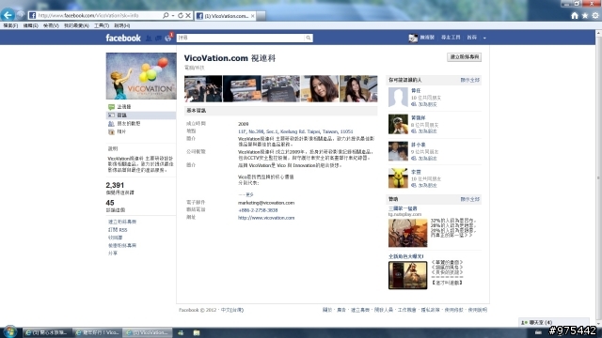Open the tg.nutsplay.com ad image
This screenshot has height=338, width=602.
[407, 233]
